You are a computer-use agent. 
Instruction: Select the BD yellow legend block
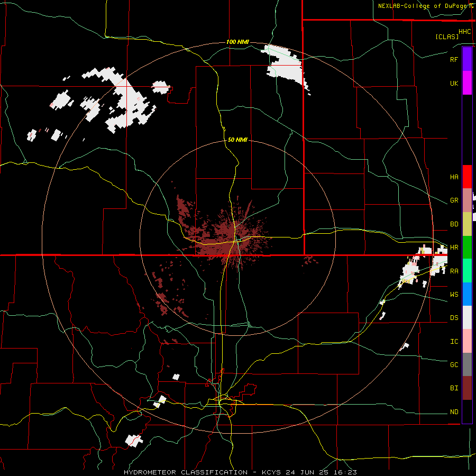(x=467, y=224)
